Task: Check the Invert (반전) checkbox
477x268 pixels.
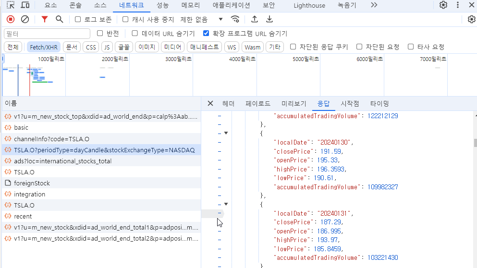Action: point(100,33)
